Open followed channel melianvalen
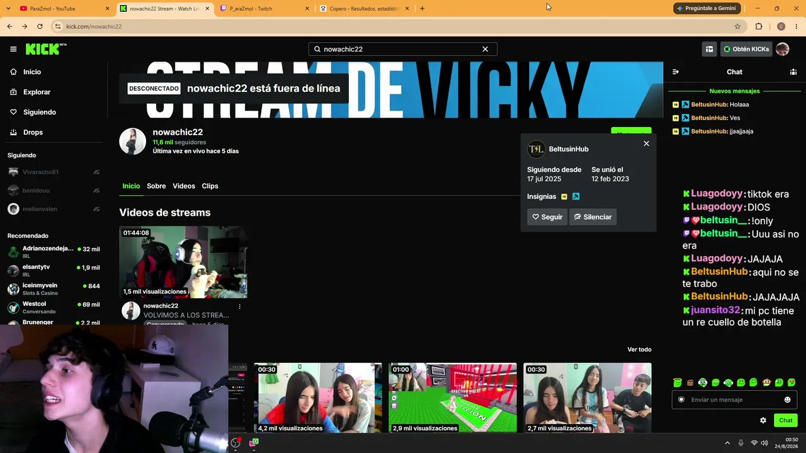 (54, 209)
